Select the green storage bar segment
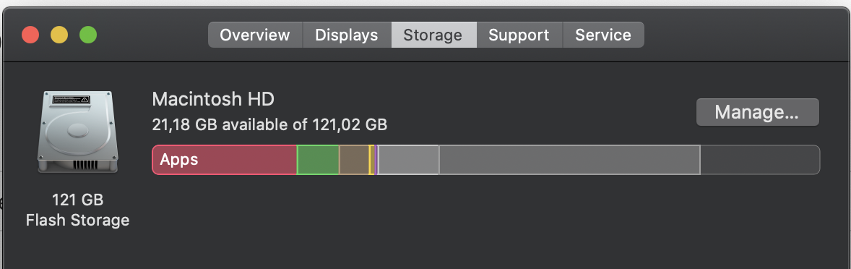Image resolution: width=851 pixels, height=269 pixels. coord(318,160)
